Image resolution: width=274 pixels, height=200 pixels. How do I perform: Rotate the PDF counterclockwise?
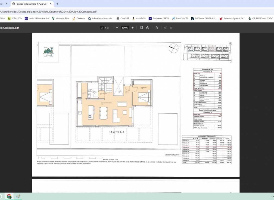tap(148, 28)
